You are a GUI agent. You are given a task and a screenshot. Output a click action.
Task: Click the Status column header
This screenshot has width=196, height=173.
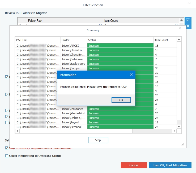pos(120,40)
